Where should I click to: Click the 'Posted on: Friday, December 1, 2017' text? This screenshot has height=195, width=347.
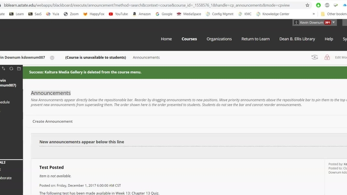(80, 185)
